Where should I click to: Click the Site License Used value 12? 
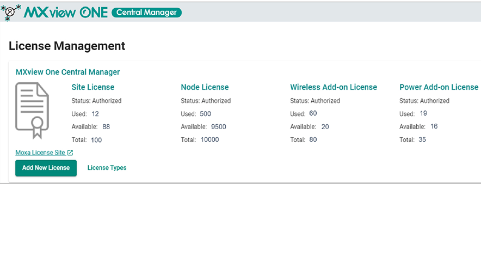tap(95, 114)
